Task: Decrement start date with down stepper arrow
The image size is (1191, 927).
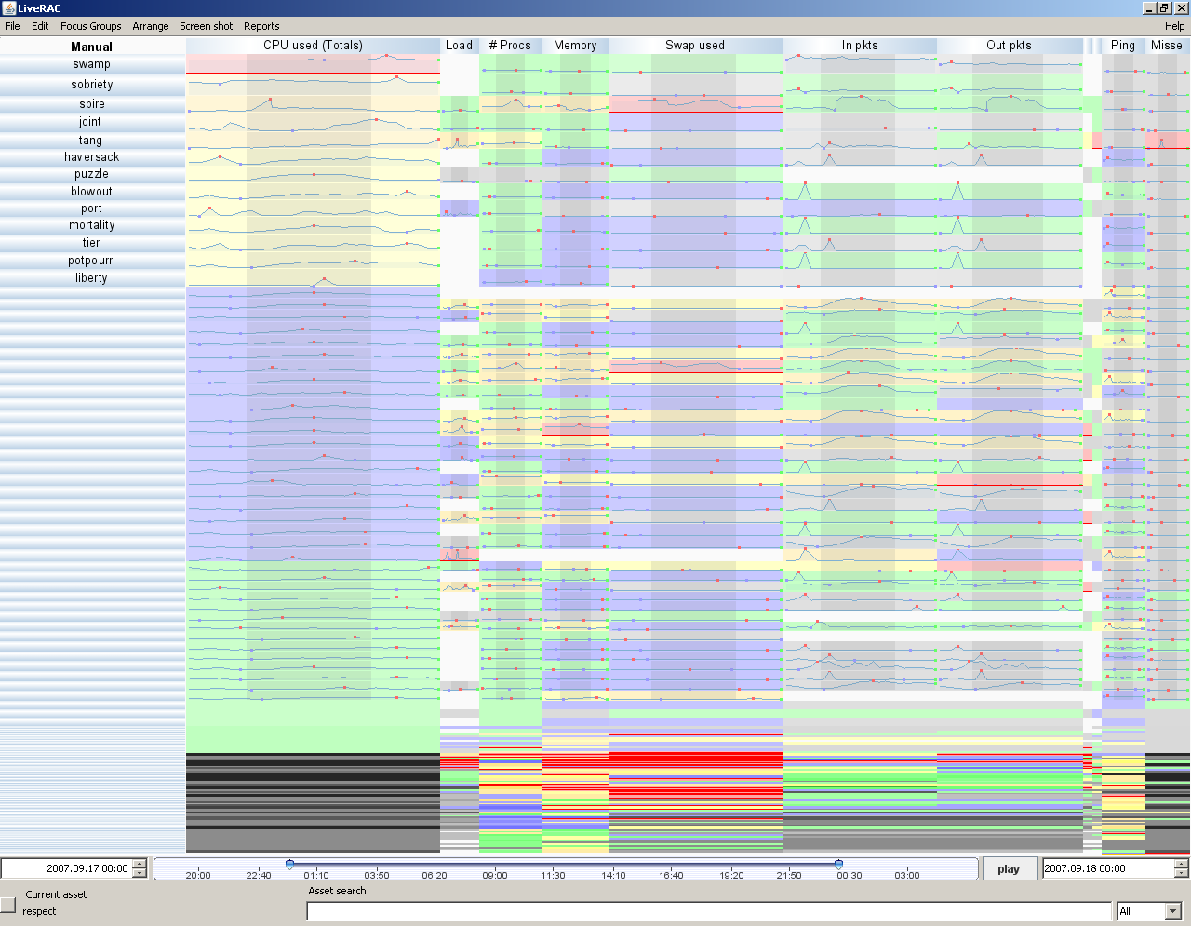Action: (x=140, y=873)
